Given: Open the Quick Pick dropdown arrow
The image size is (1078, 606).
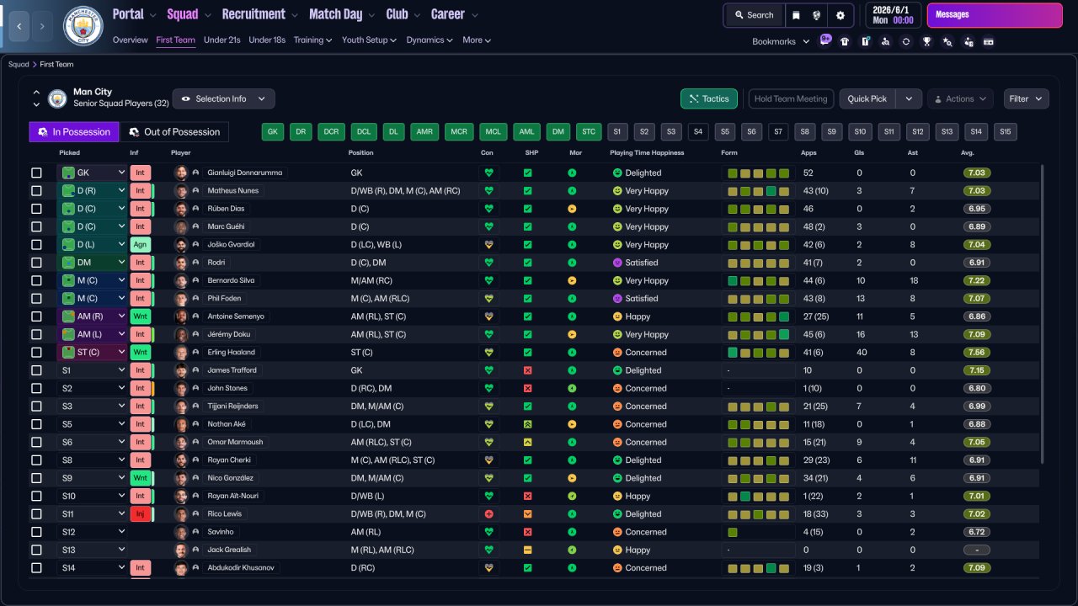Looking at the screenshot, I should point(909,98).
